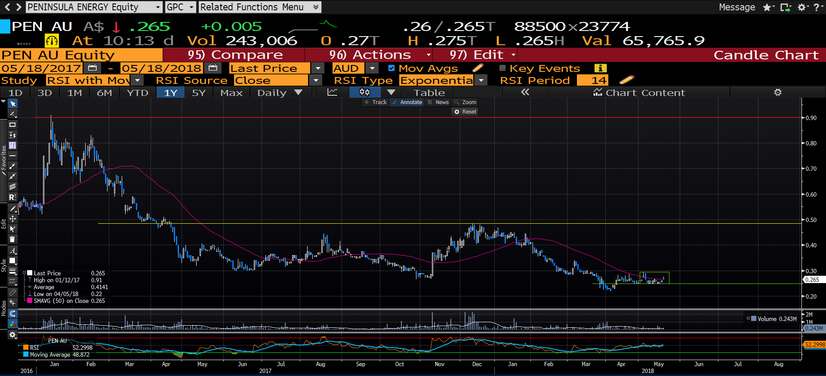This screenshot has width=826, height=376.
Task: Open the help question mark menu
Action: tap(816, 7)
